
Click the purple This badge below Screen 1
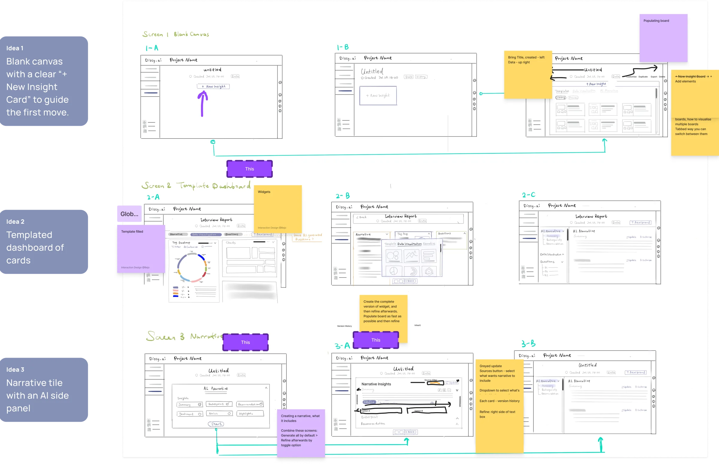[250, 169]
